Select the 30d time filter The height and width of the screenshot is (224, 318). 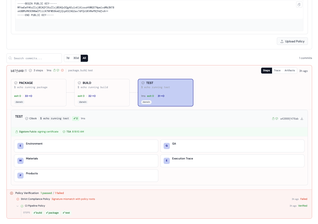tap(76, 58)
